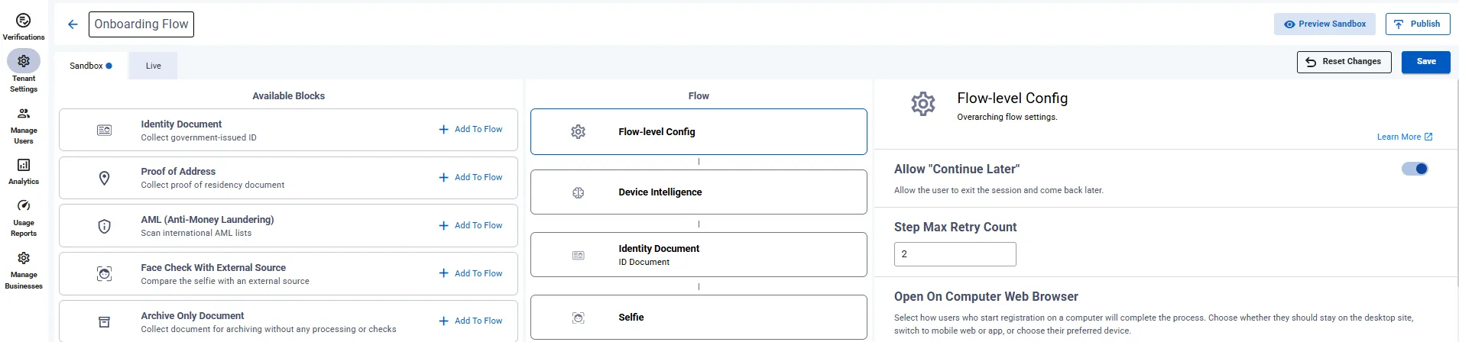Click the Publish button
The height and width of the screenshot is (342, 1459).
coord(1418,24)
